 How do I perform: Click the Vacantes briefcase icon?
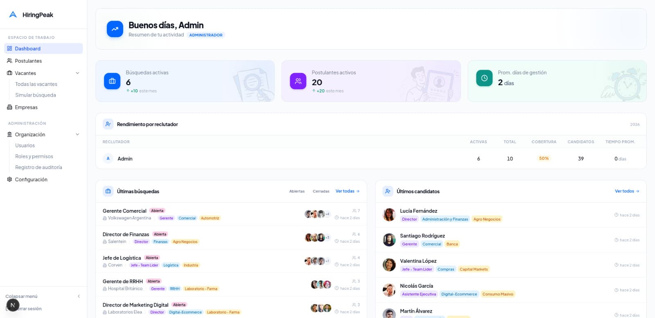[x=9, y=73]
